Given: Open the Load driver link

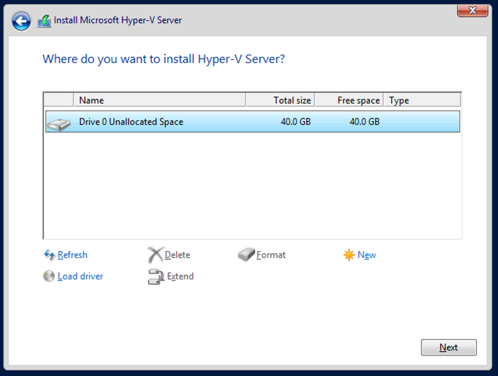Looking at the screenshot, I should click(x=80, y=277).
